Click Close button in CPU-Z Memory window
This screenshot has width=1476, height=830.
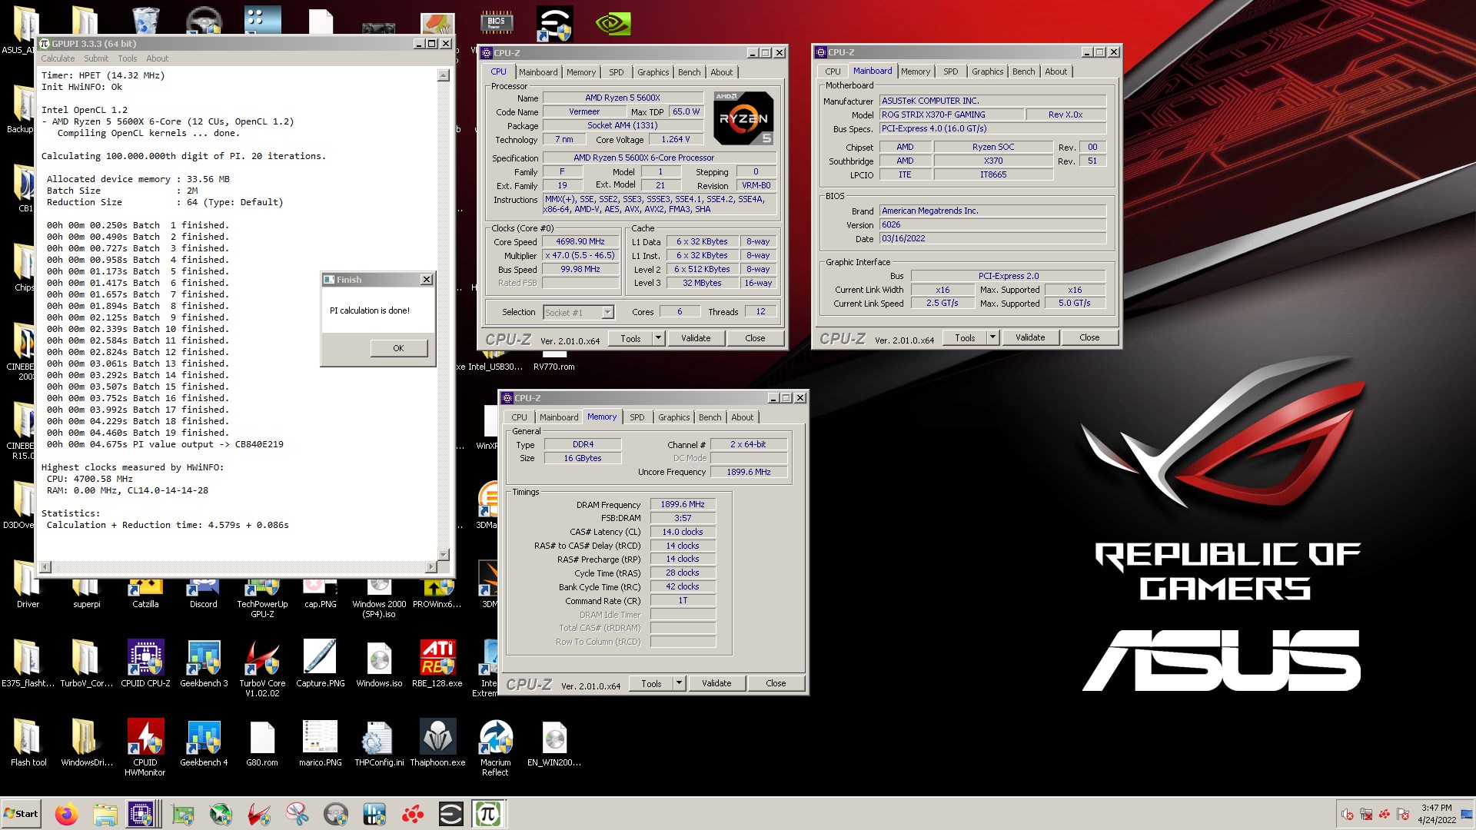[776, 683]
